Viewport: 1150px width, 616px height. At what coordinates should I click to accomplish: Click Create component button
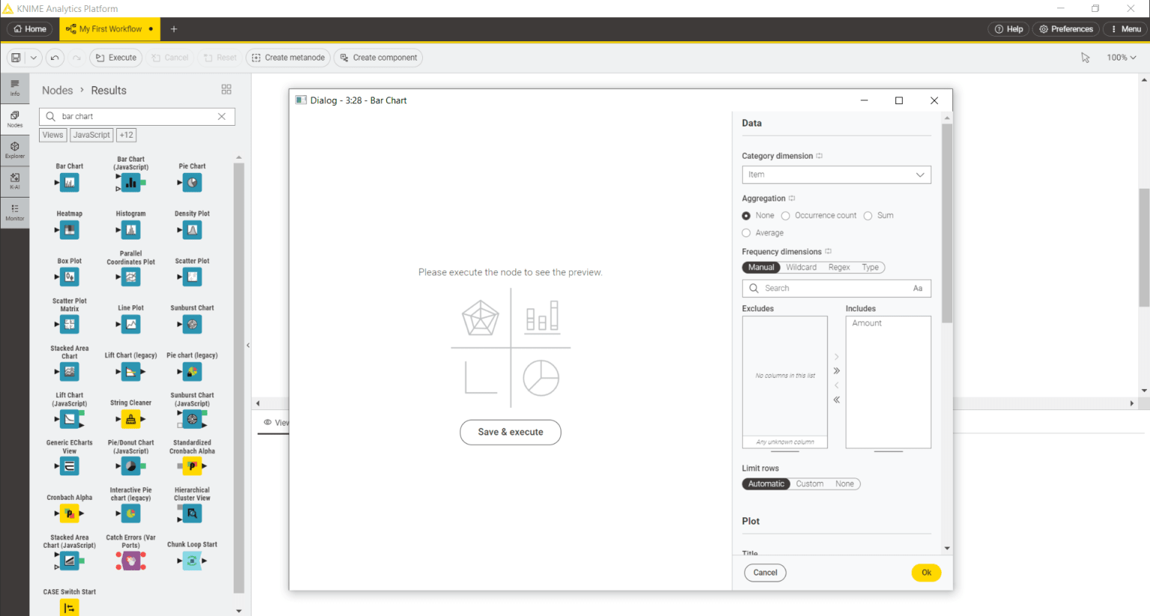pyautogui.click(x=378, y=58)
